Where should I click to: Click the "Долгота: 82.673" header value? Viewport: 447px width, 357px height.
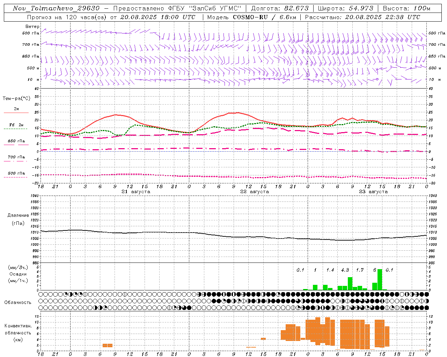point(280,8)
